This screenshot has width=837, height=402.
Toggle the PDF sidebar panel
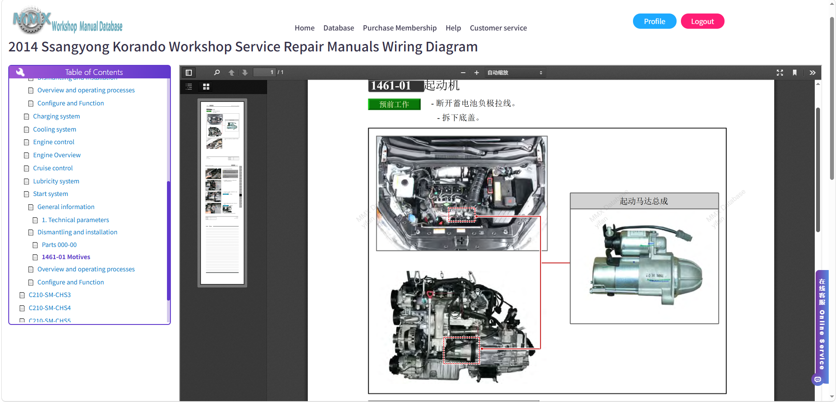189,73
